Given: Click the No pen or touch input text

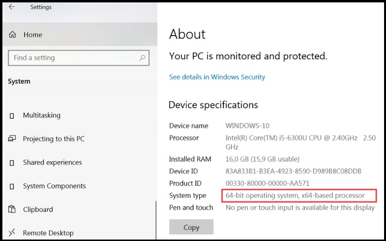Looking at the screenshot, I should pos(300,208).
